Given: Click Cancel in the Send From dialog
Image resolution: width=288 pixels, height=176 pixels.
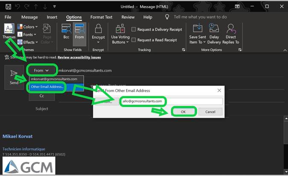Looking at the screenshot, I should tap(210, 111).
